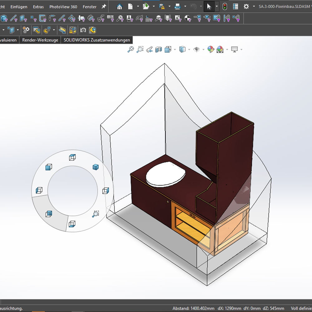Click Zoom to Area in the gesture wheel
The width and height of the screenshot is (312, 312).
pos(96,214)
